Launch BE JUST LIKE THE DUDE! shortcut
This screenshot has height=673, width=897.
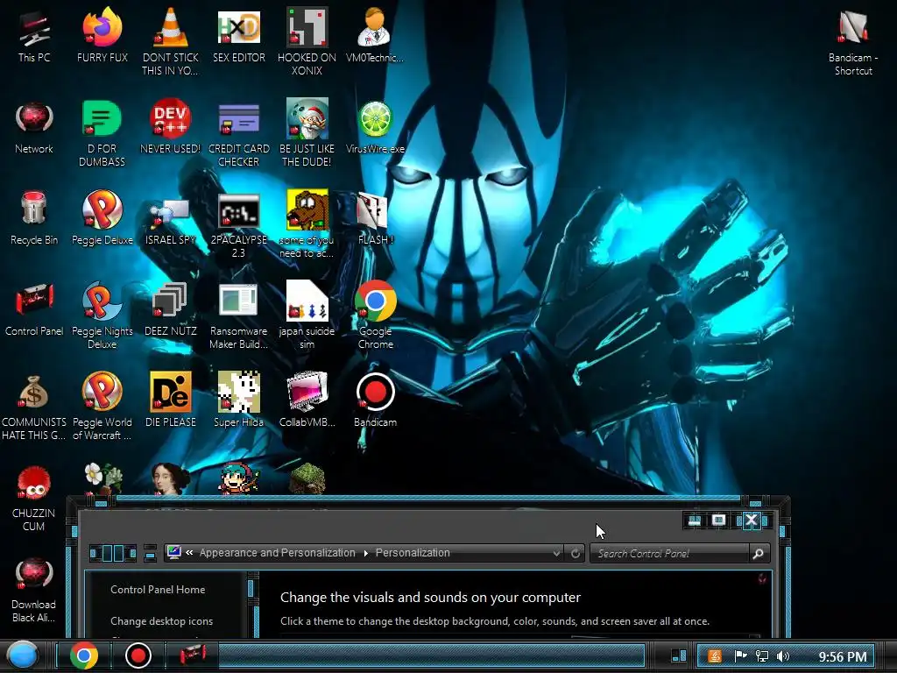click(307, 133)
